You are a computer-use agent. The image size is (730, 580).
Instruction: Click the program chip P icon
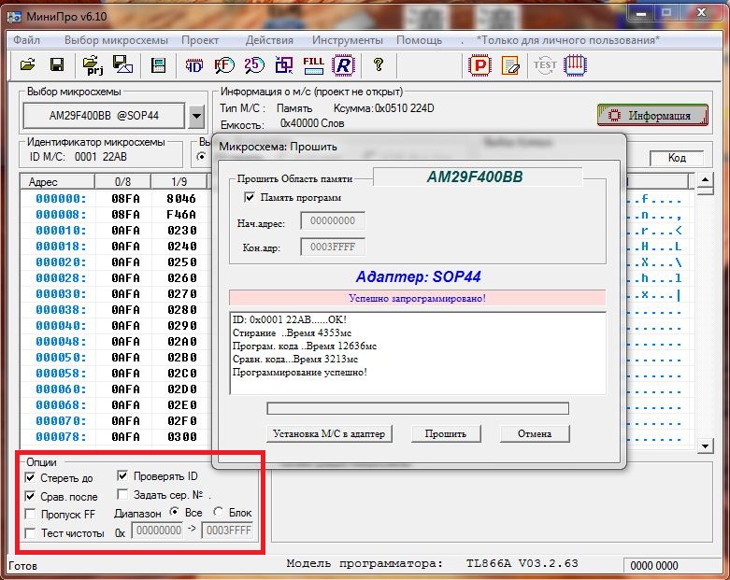(x=480, y=64)
